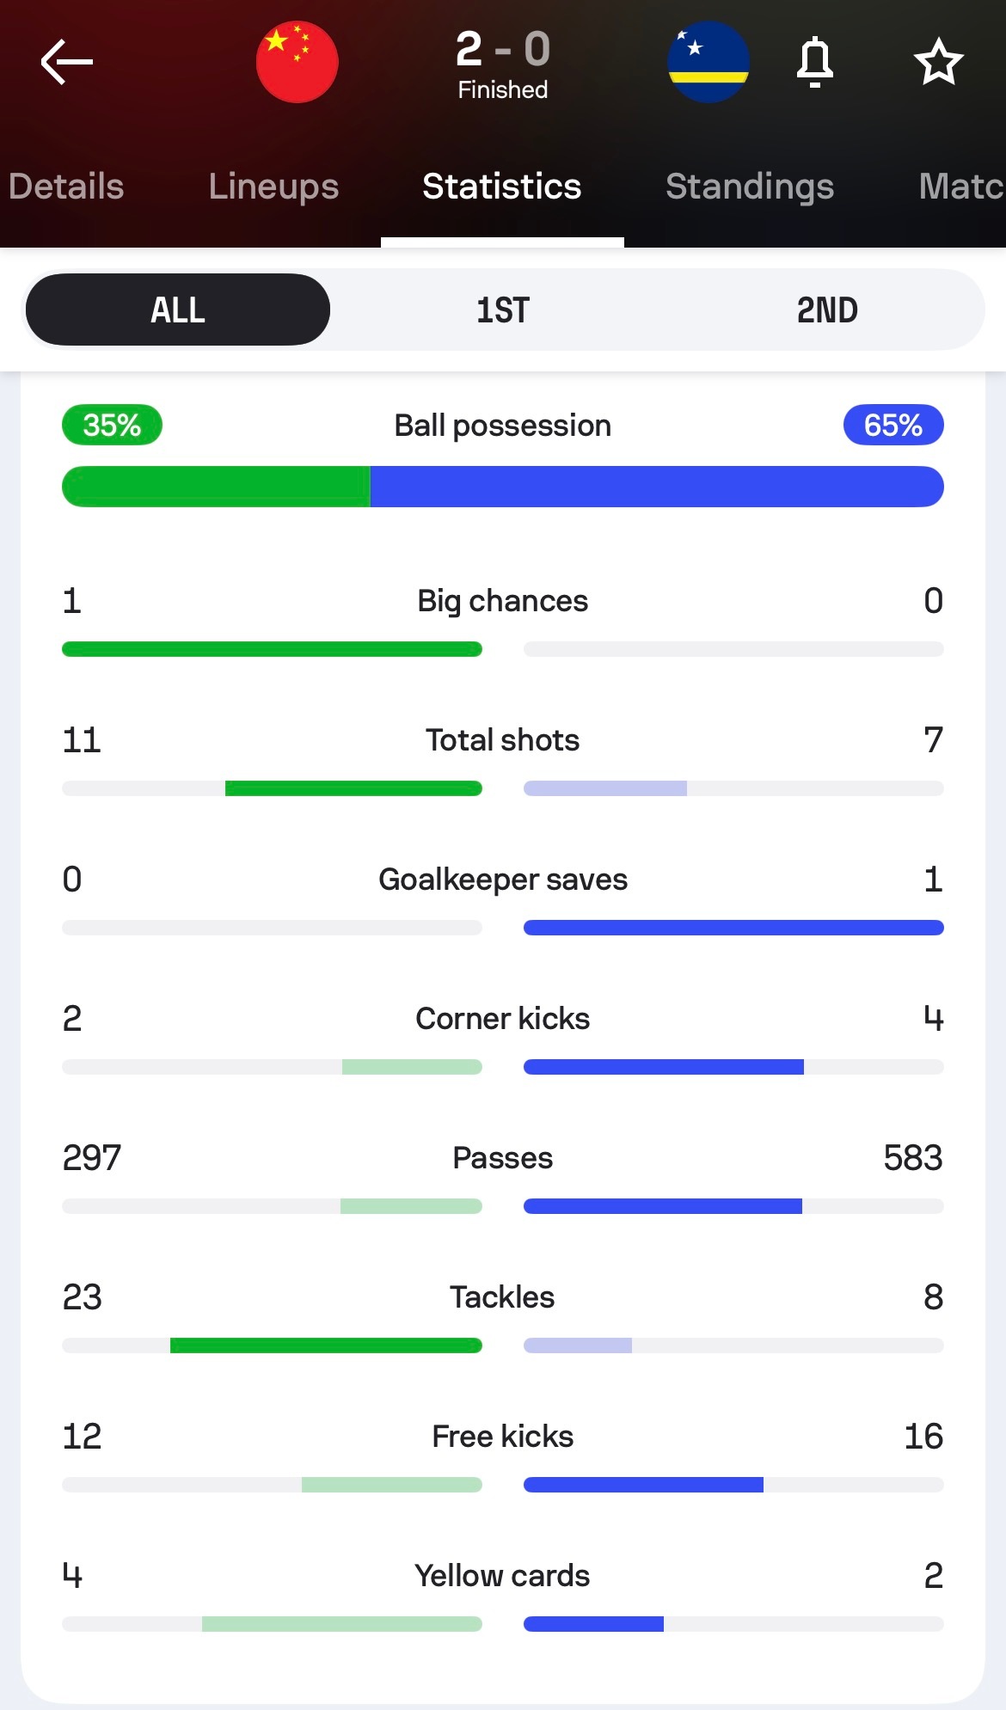
Task: Go to the Lineups tab
Action: click(x=273, y=187)
